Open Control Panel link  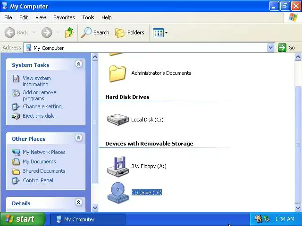click(38, 180)
